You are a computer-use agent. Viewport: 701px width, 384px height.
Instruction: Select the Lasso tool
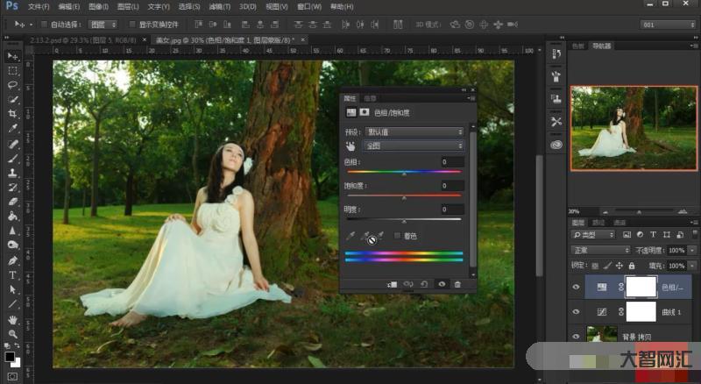click(x=13, y=85)
